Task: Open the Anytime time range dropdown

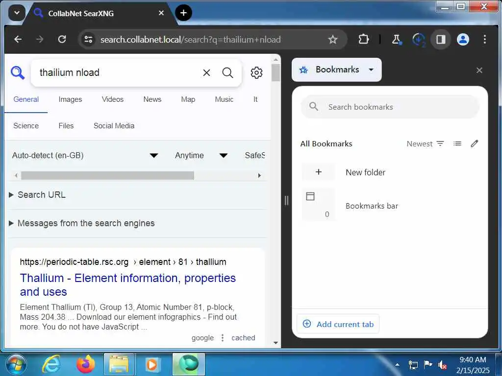Action: [201, 155]
